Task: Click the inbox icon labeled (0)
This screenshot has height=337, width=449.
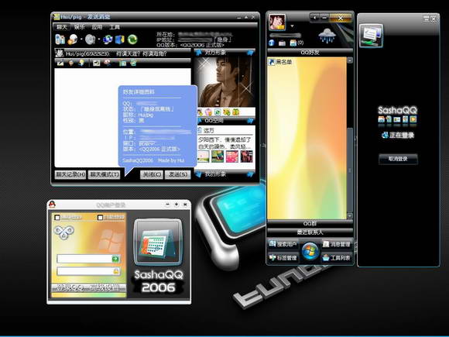Action: point(293,43)
